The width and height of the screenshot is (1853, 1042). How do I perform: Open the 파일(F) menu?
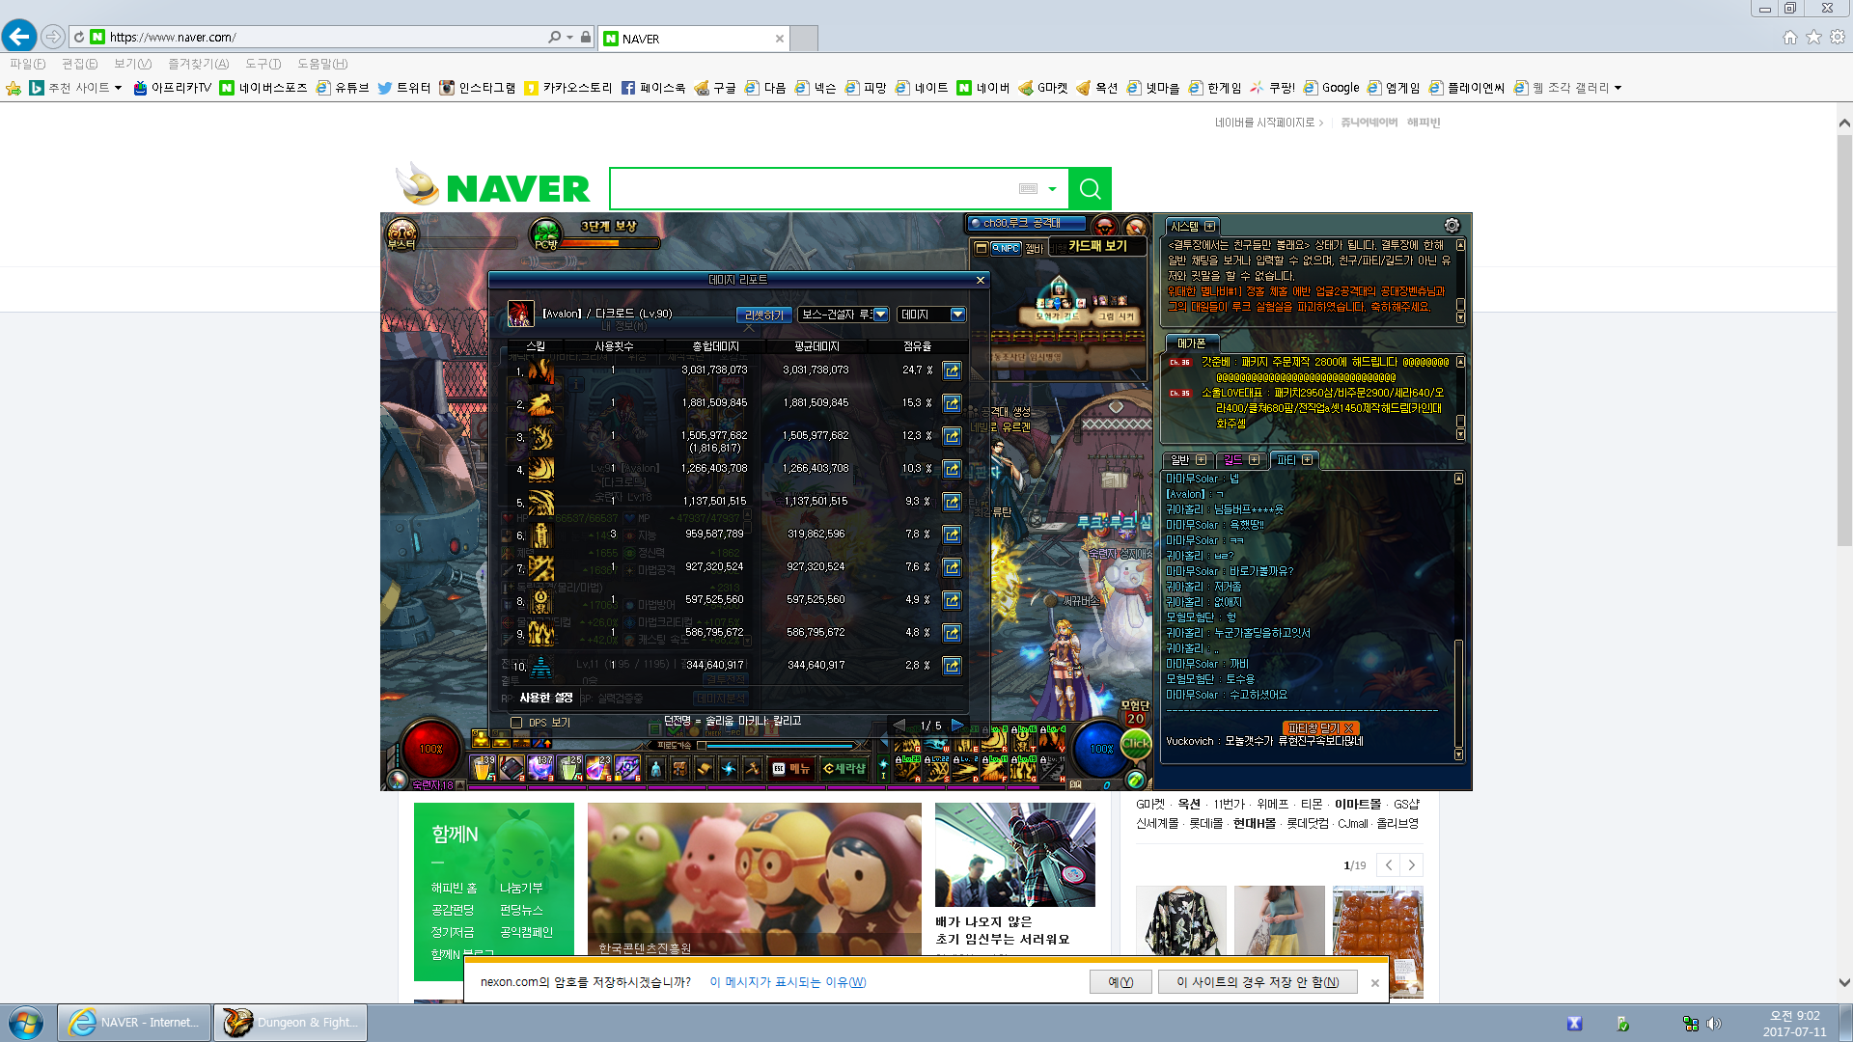click(28, 64)
